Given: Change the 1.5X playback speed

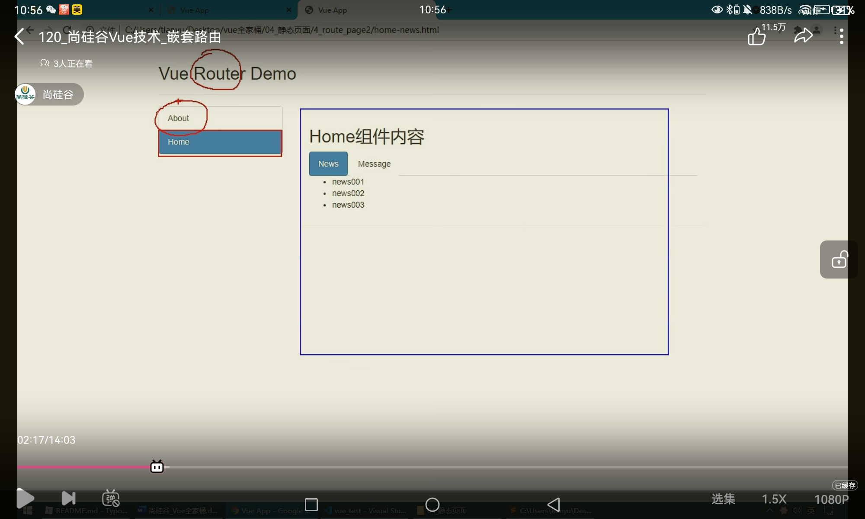Looking at the screenshot, I should pos(774,499).
